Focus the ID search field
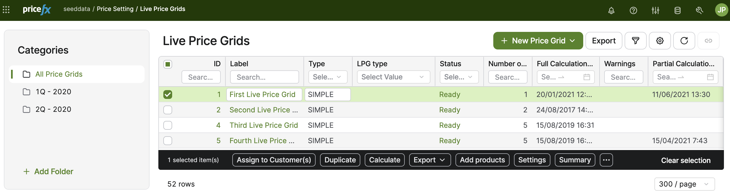 coord(201,77)
